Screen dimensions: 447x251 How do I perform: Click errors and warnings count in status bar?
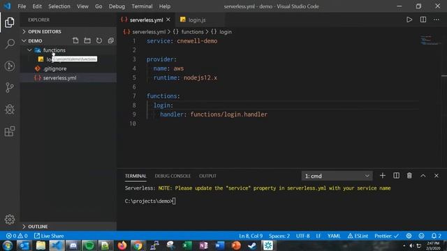17,236
